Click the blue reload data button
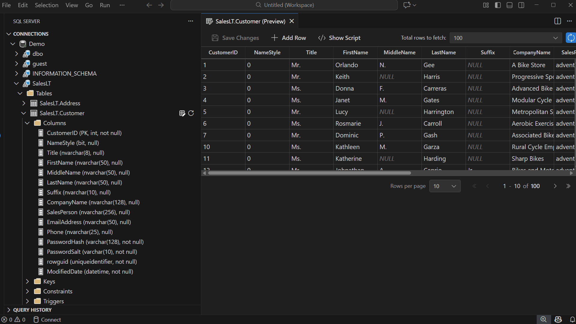 571,38
